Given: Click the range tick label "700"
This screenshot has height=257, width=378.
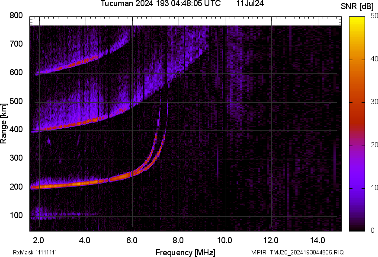Looking at the screenshot, I should [x=16, y=44].
